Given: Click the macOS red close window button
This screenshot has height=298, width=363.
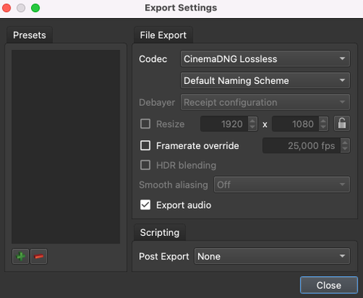Looking at the screenshot, I should [x=7, y=8].
